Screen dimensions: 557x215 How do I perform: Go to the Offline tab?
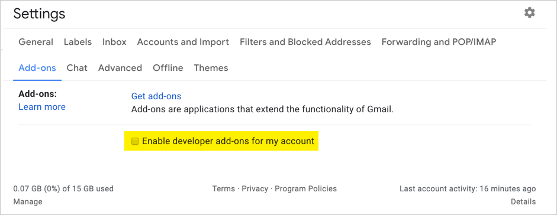(168, 68)
